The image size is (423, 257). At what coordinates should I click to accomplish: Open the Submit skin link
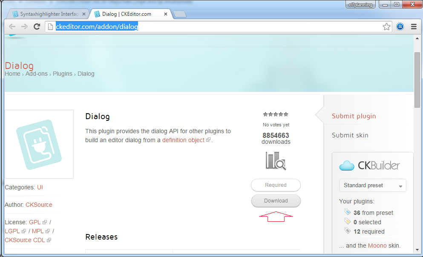click(350, 135)
